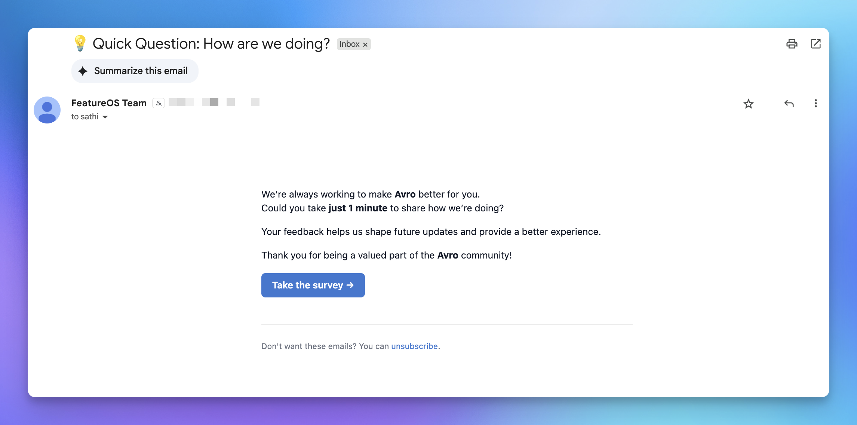The height and width of the screenshot is (425, 857).
Task: Click Summarize this email
Action: 135,71
